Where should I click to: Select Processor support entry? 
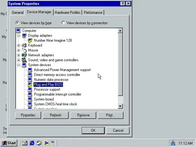click(47, 89)
